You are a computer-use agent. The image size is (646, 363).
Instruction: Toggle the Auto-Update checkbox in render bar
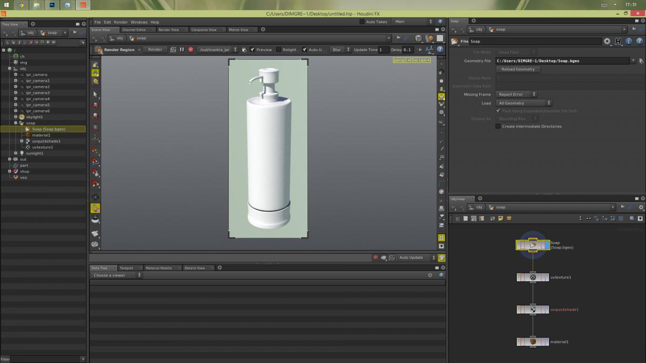pos(305,49)
